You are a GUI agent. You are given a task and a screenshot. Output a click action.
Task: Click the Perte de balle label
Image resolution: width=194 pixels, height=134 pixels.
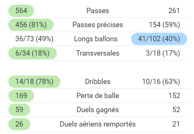(x=97, y=96)
